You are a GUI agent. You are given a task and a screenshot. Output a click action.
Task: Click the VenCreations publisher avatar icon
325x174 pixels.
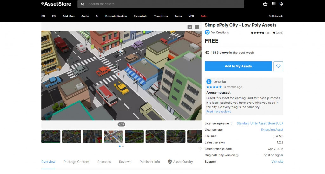coord(207,32)
